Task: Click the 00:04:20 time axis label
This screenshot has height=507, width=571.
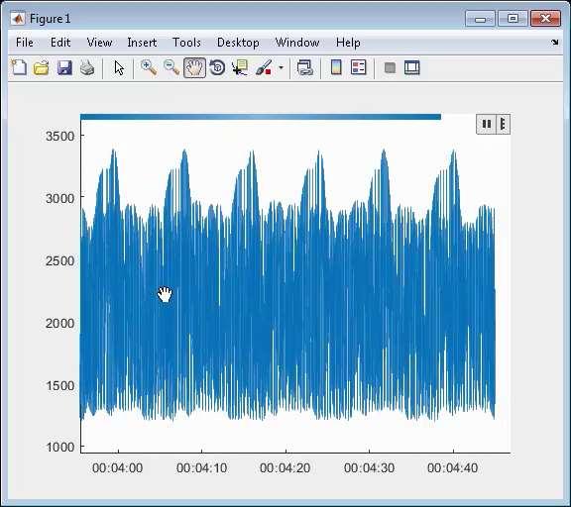Action: tap(285, 467)
